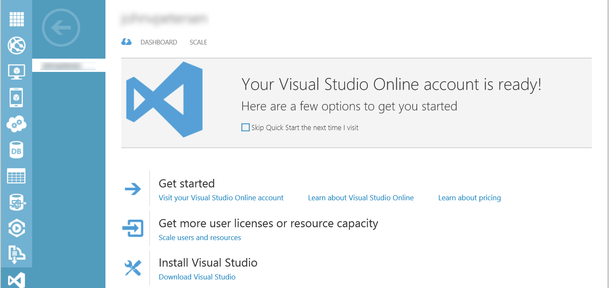
Task: Click the Install Visual Studio tools icon
Action: pyautogui.click(x=133, y=268)
